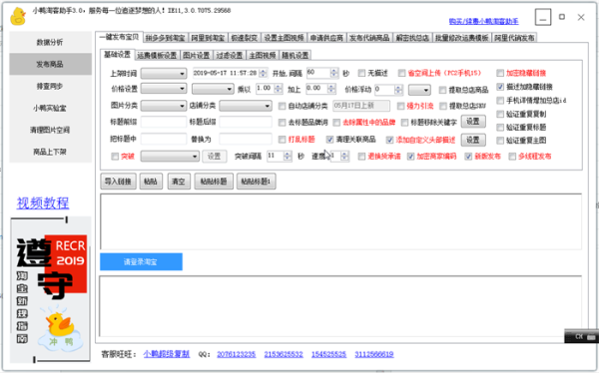Viewport: 599px width, 373px height.
Task: Open the 批量修改运费模板 tab
Action: point(462,38)
